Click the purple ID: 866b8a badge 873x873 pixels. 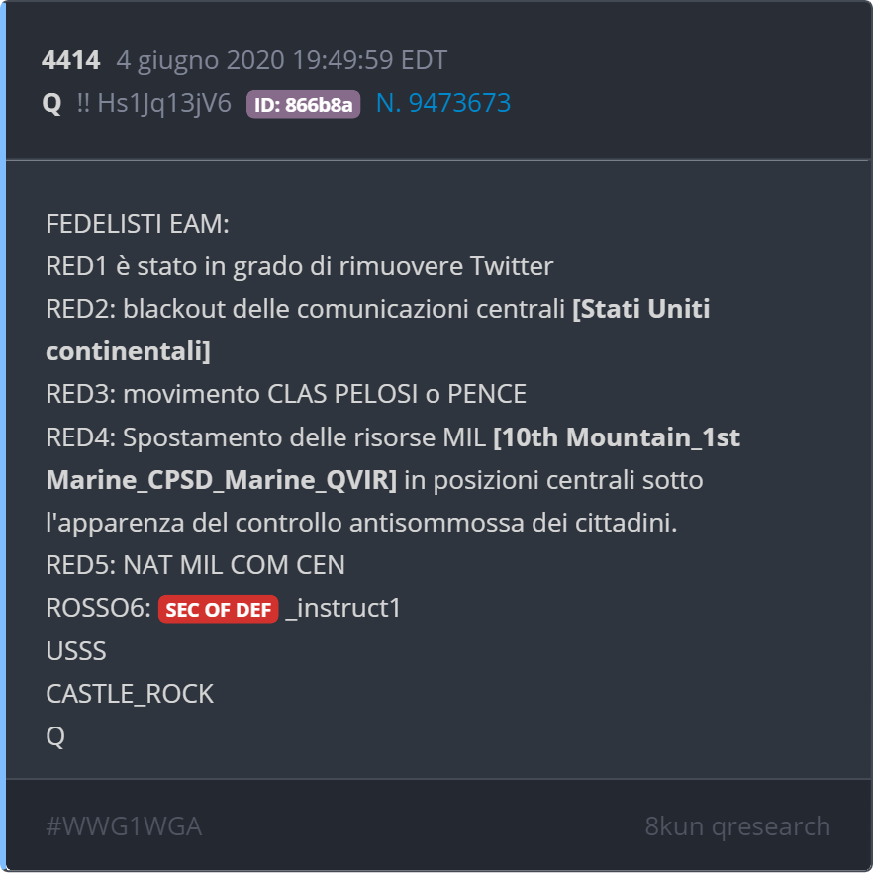303,104
